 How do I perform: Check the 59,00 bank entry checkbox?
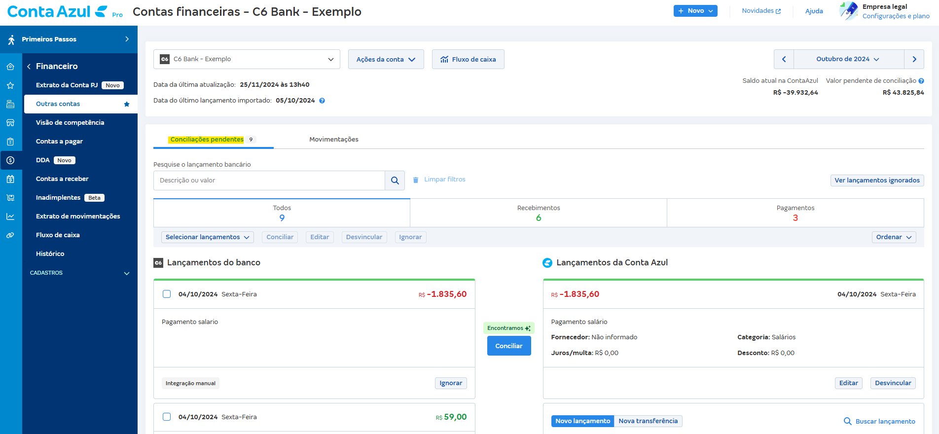(x=167, y=417)
